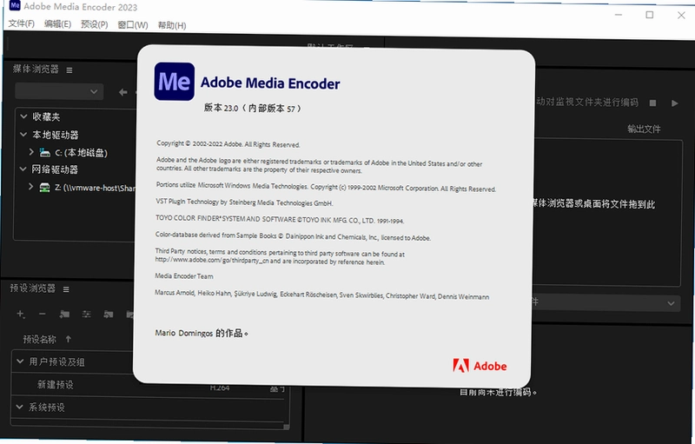This screenshot has width=695, height=444.
Task: Click the C: local disk drive icon
Action: coord(45,152)
